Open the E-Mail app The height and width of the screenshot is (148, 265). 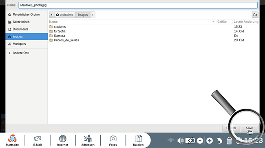(x=38, y=140)
